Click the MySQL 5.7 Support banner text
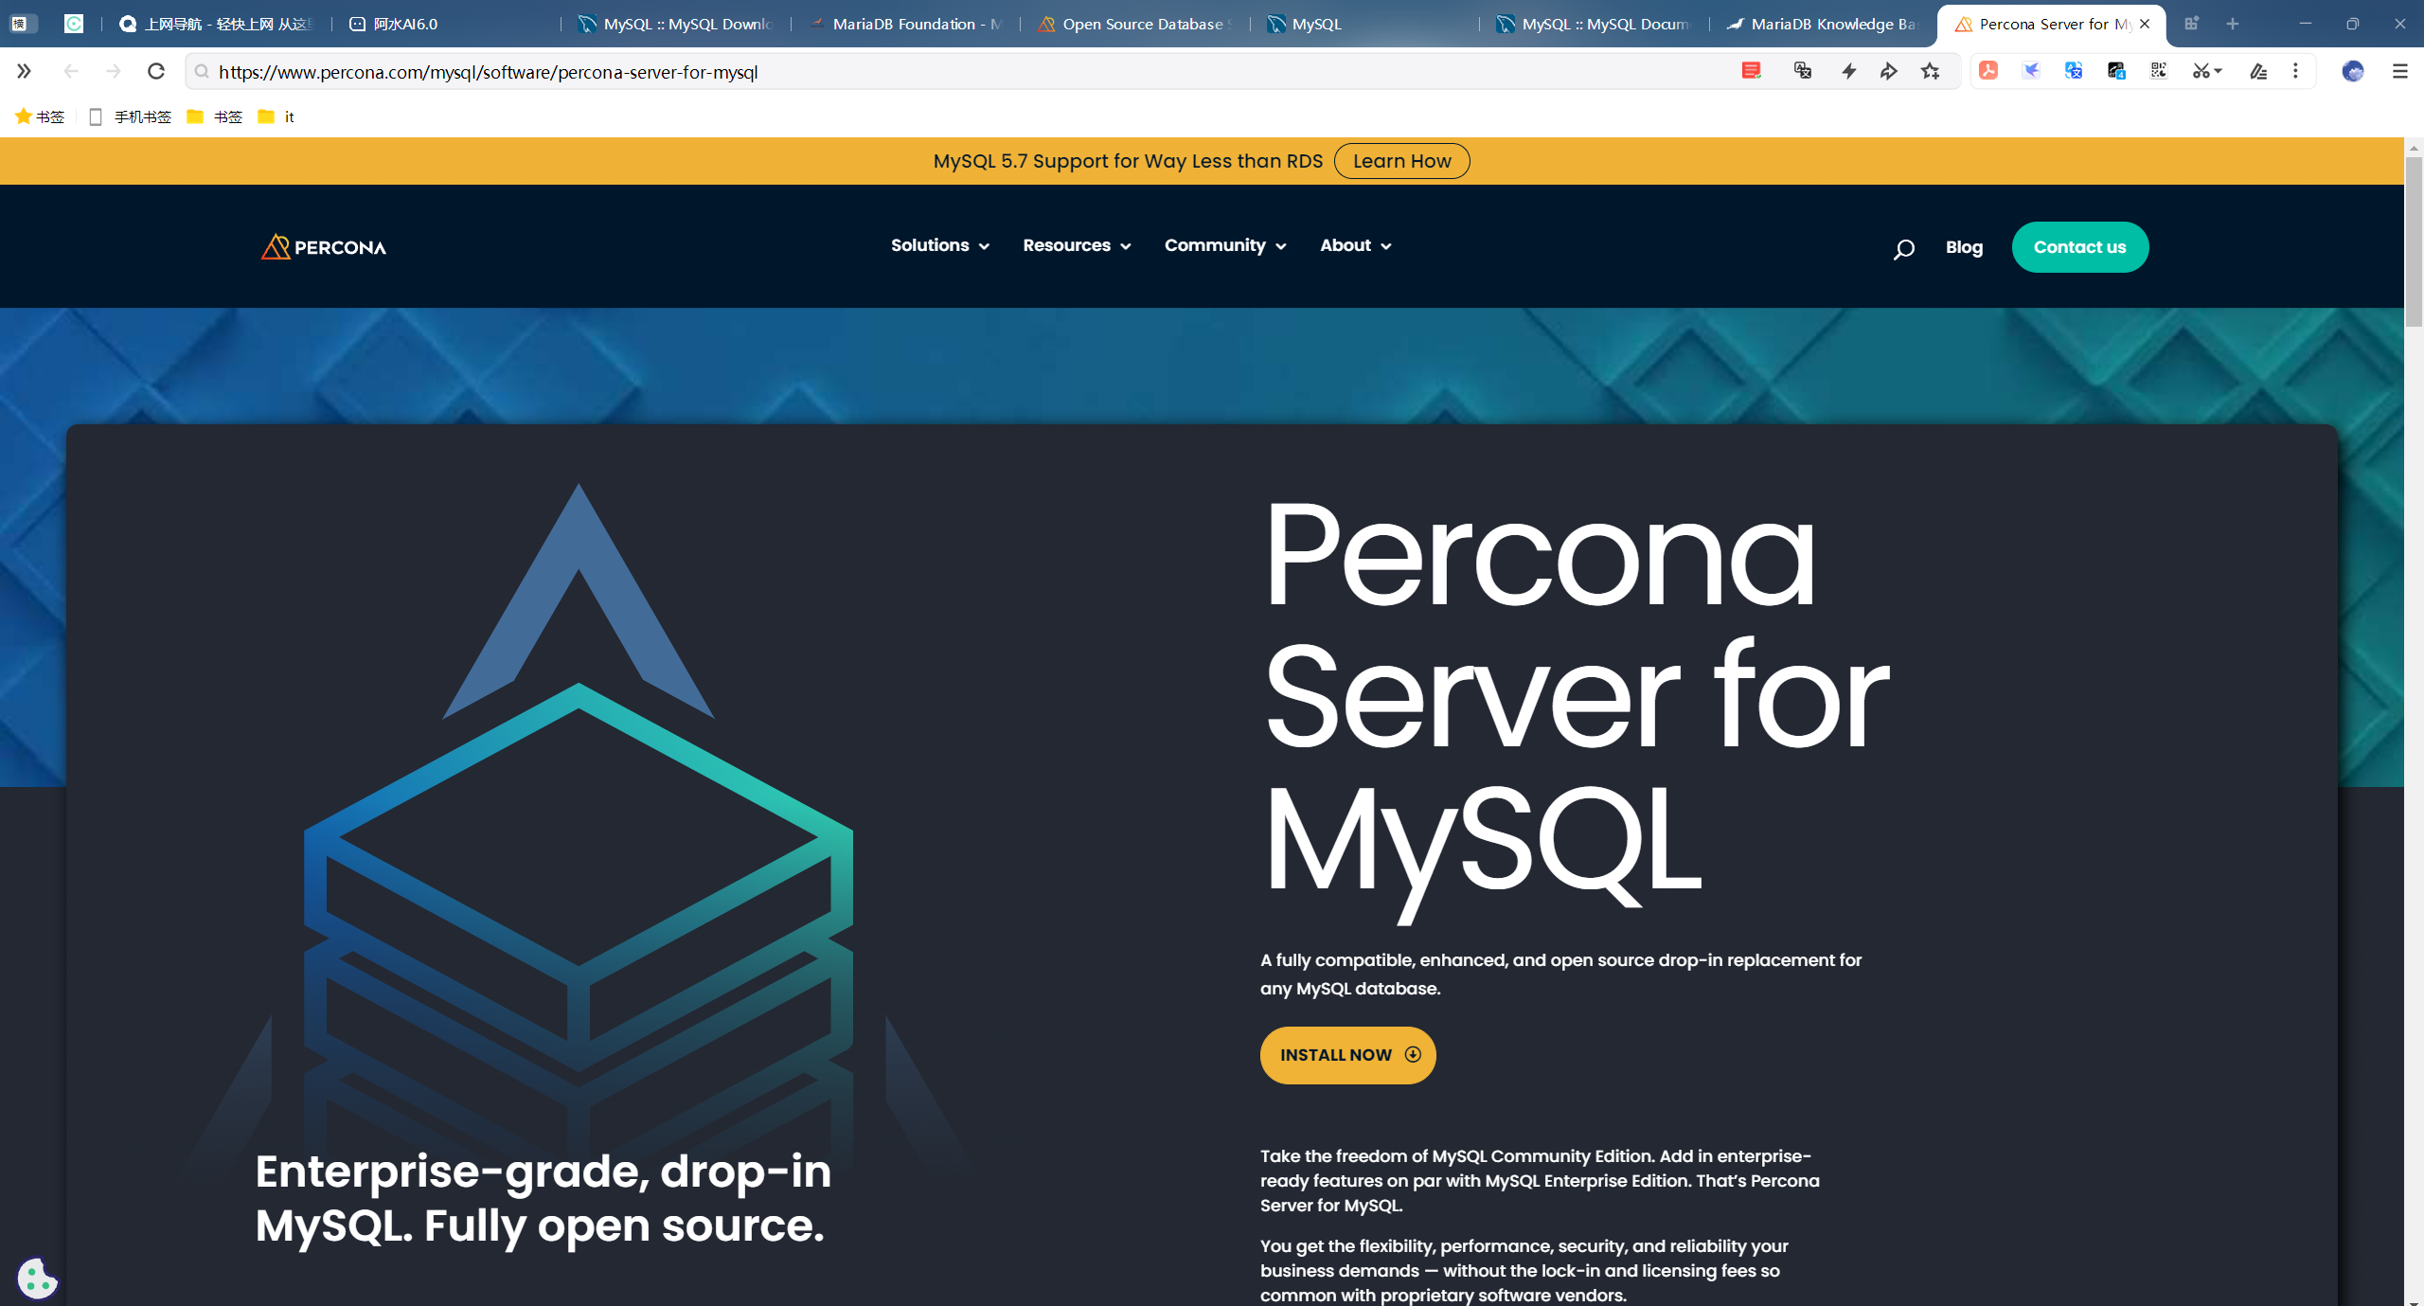This screenshot has height=1306, width=2424. click(x=1128, y=161)
